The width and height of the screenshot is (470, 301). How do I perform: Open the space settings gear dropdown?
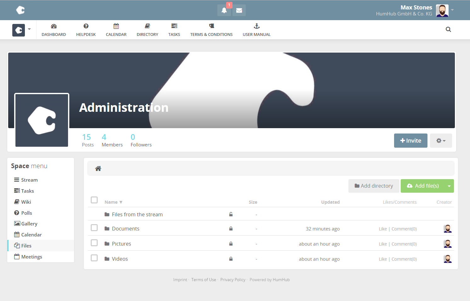441,141
